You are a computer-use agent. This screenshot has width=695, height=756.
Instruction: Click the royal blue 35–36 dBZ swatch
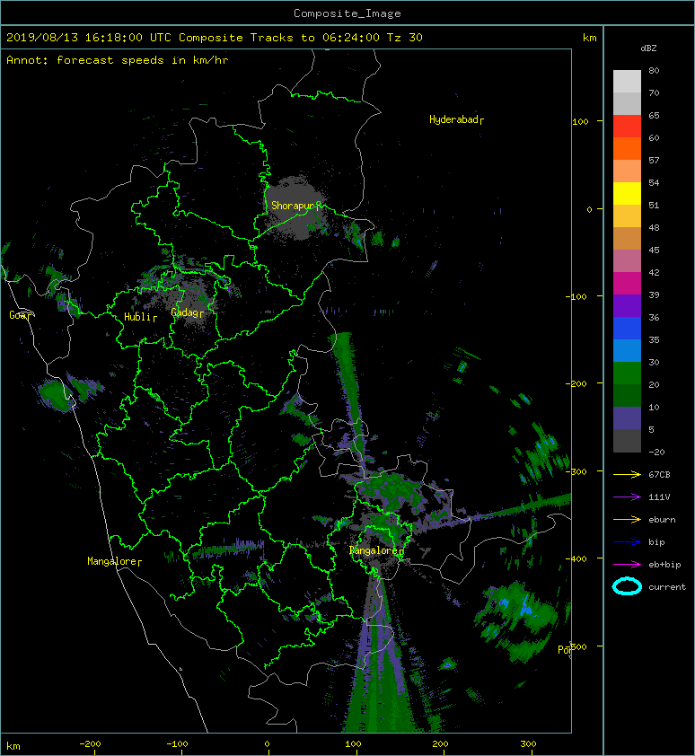click(x=627, y=328)
